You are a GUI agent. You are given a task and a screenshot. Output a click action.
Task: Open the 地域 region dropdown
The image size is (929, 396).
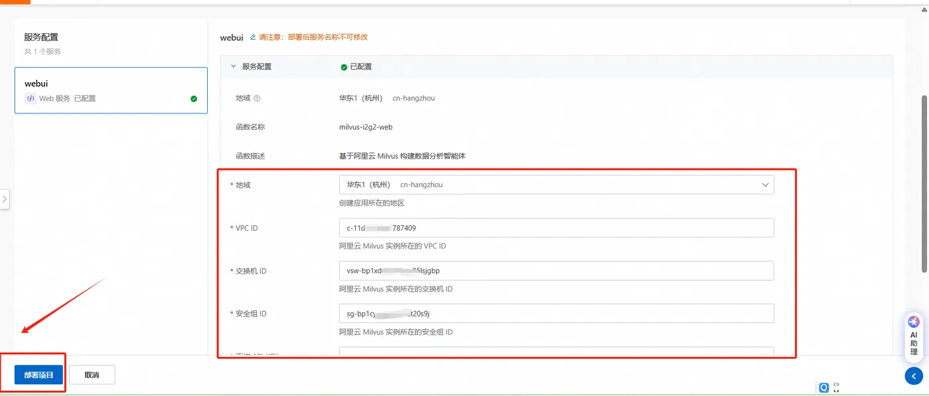[x=556, y=185]
